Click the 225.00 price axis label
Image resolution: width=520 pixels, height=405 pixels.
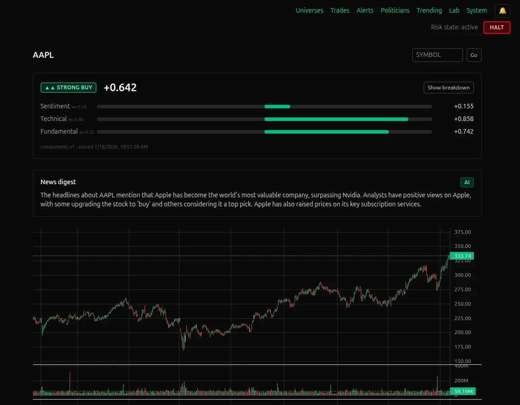tap(463, 318)
